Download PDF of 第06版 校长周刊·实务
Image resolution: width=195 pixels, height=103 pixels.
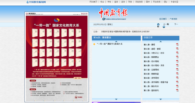pos(177,65)
